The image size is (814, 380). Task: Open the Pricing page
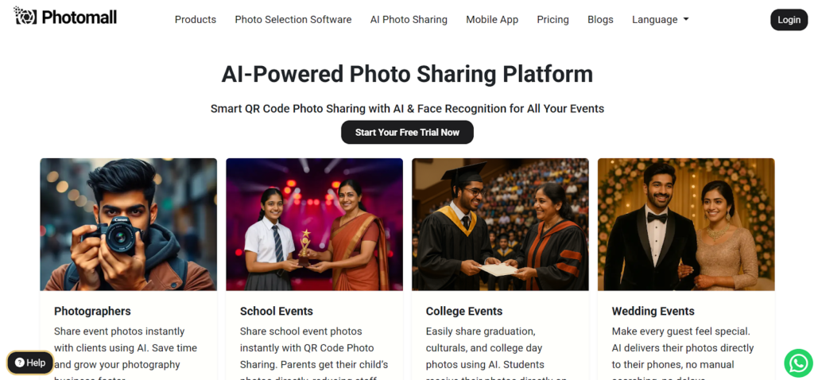coord(552,20)
